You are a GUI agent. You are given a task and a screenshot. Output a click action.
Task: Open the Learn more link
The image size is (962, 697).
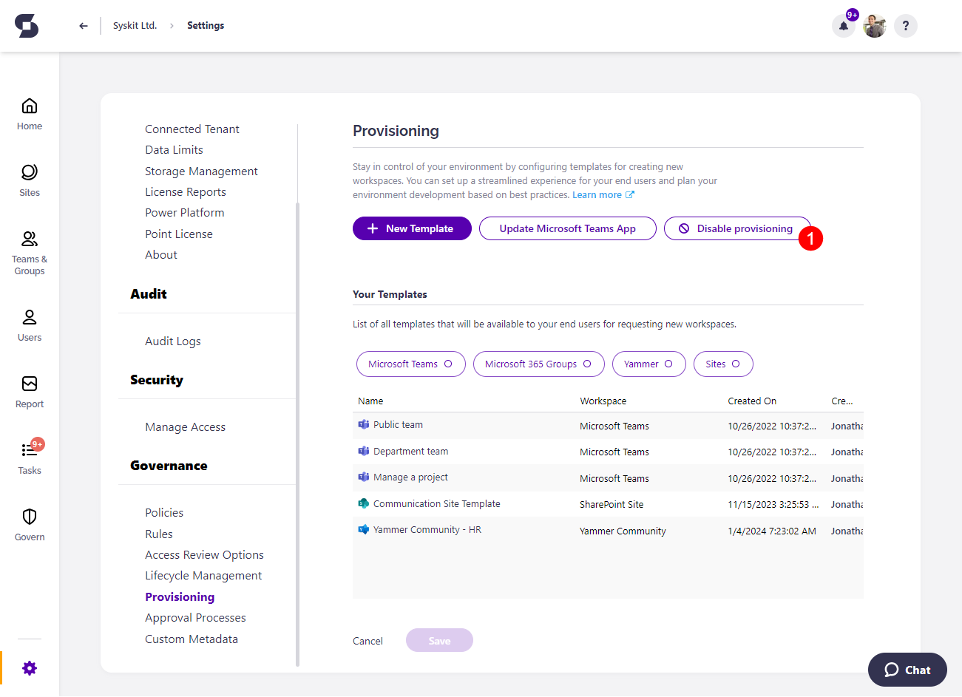(597, 194)
